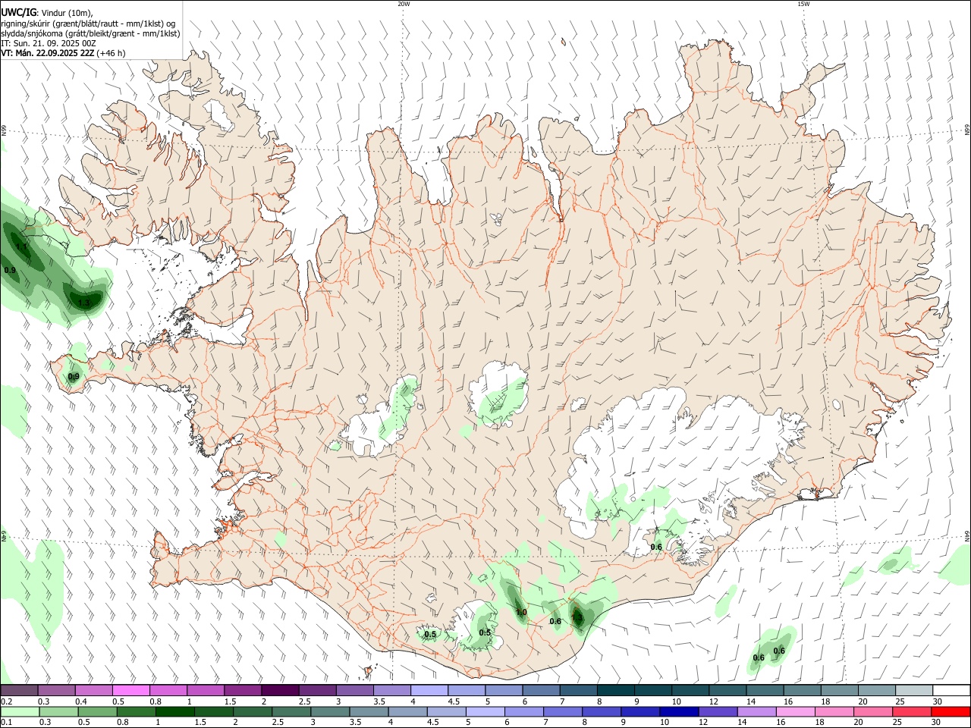Click the 66N latitude label on right edge
Image resolution: width=971 pixels, height=728 pixels.
click(x=967, y=130)
